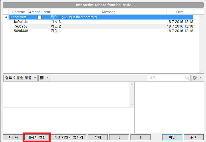Confirm with the 확인 button
Image resolution: width=206 pixels, height=142 pixels.
point(172,137)
